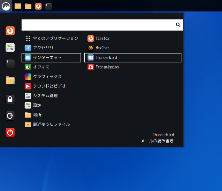This screenshot has height=191, width=222.
Task: Select the オフィス category
Action: (51, 67)
